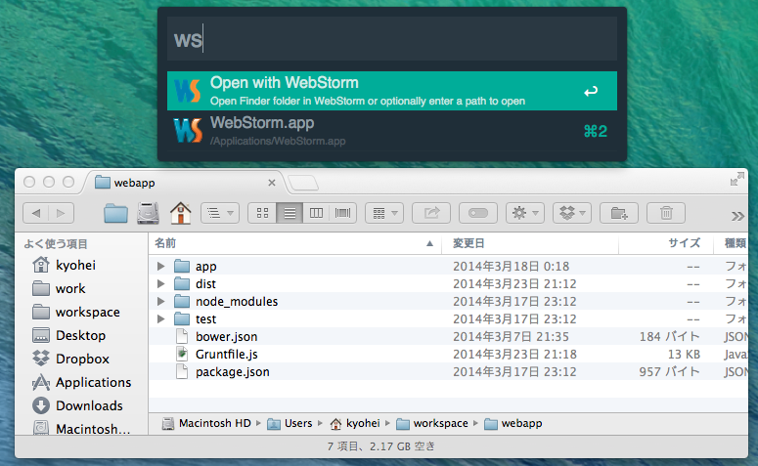Select the Gruntfile.js file
The image size is (758, 466).
coord(448,354)
